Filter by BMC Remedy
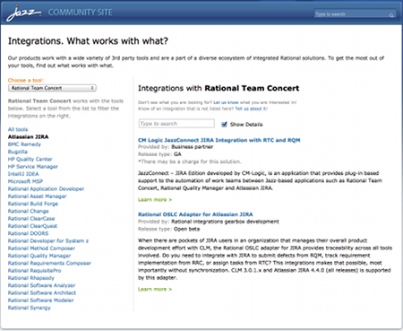The height and width of the screenshot is (331, 403). tap(24, 144)
